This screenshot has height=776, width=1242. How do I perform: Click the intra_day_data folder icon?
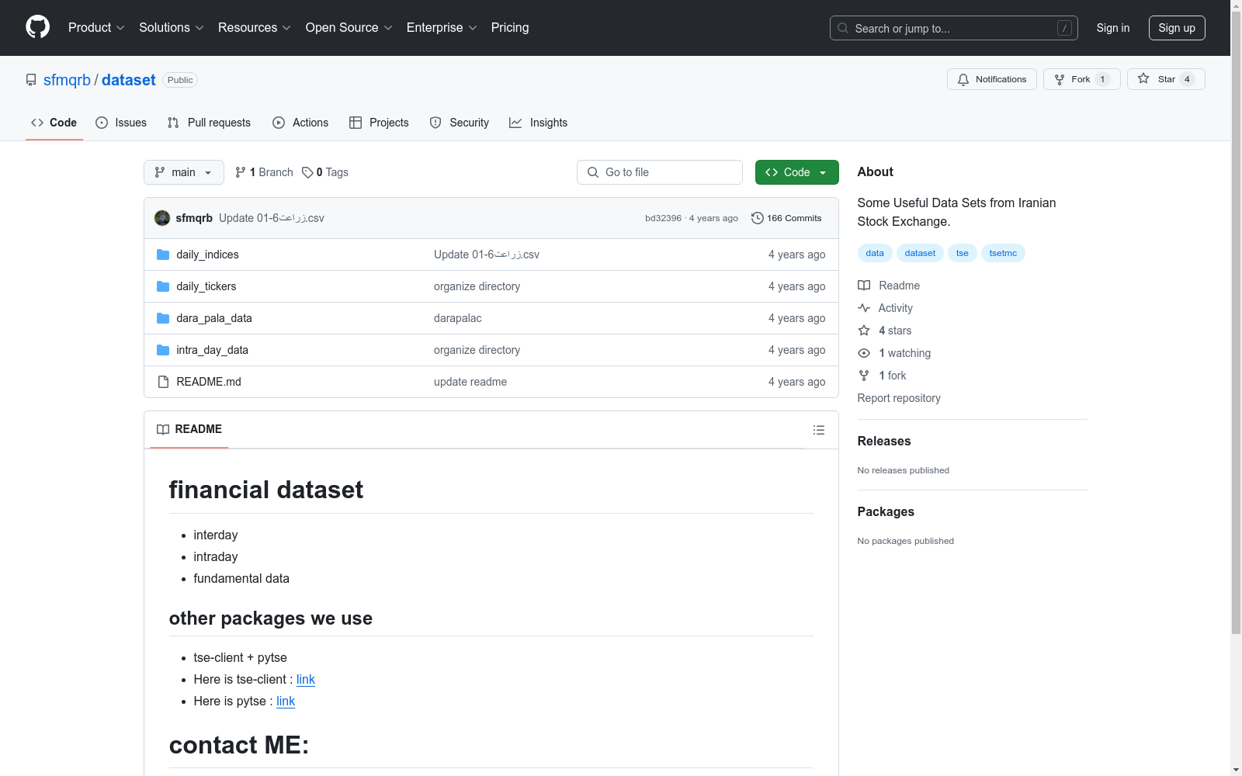163,350
